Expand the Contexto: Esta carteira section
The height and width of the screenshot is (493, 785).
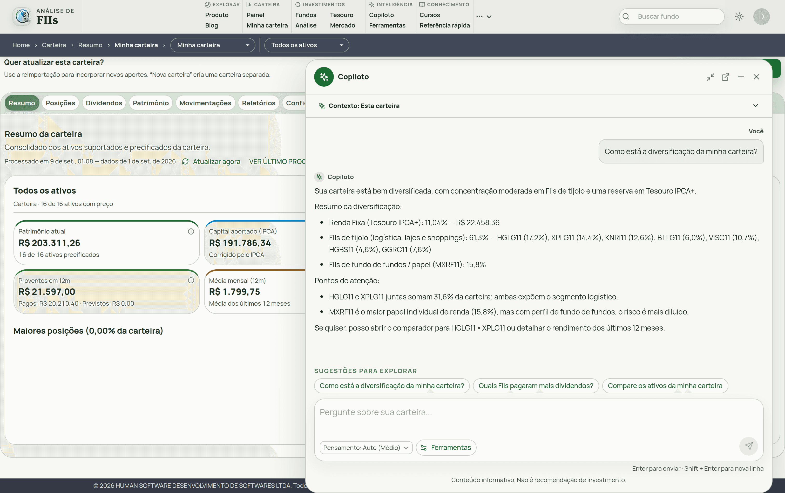539,106
